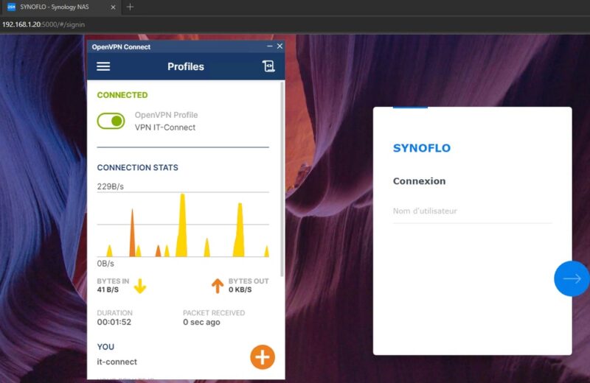Click the '0 sec ago' packet received value
Viewport: 590px width, 383px height.
point(201,322)
